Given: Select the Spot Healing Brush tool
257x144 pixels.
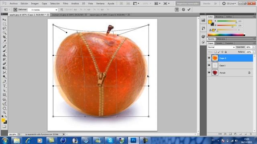Looking at the screenshot, I should pos(4,46).
